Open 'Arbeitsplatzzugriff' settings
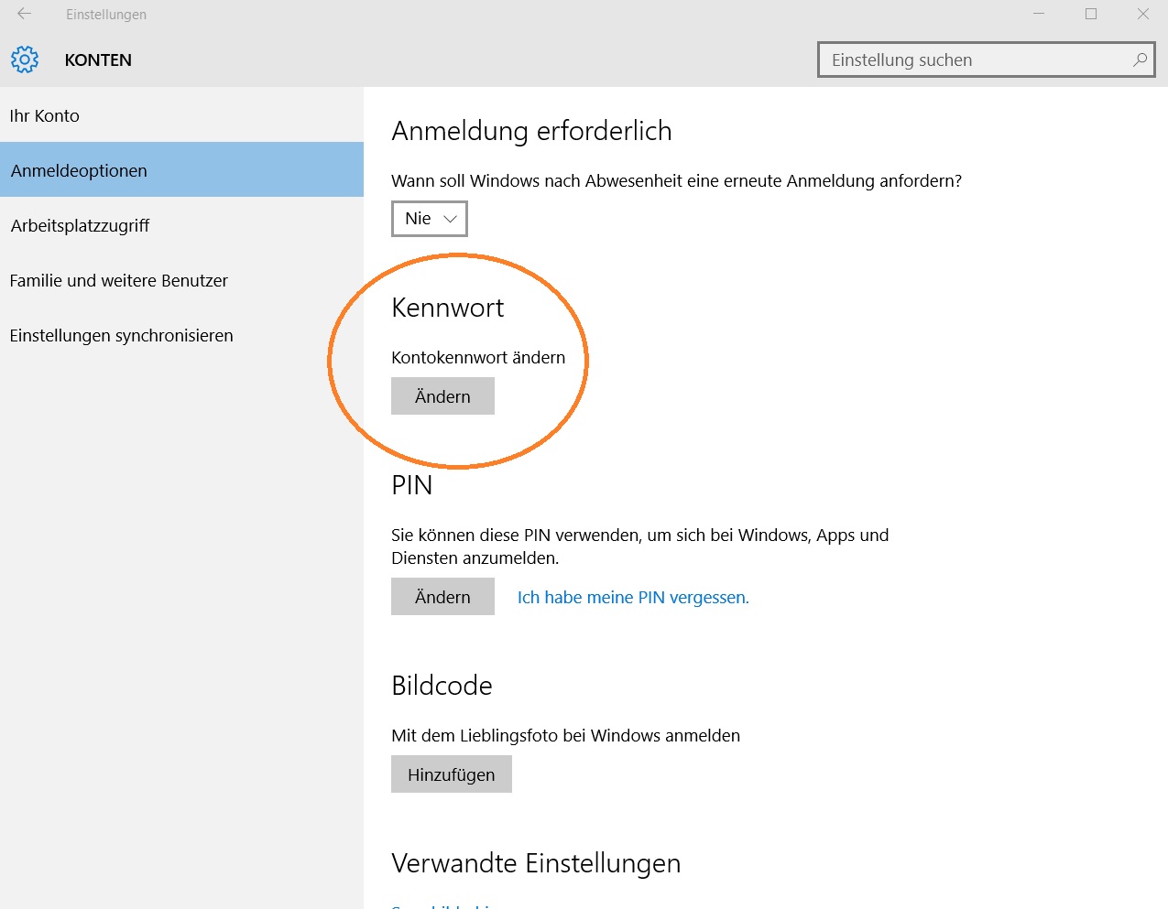Viewport: 1168px width, 909px height. pyautogui.click(x=181, y=225)
